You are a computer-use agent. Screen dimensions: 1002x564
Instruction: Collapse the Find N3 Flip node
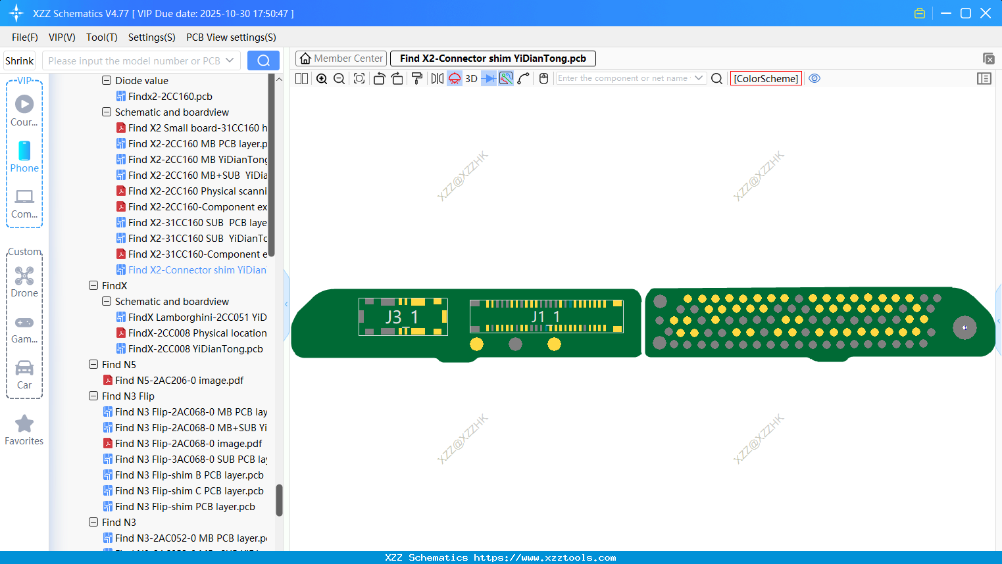(x=93, y=396)
